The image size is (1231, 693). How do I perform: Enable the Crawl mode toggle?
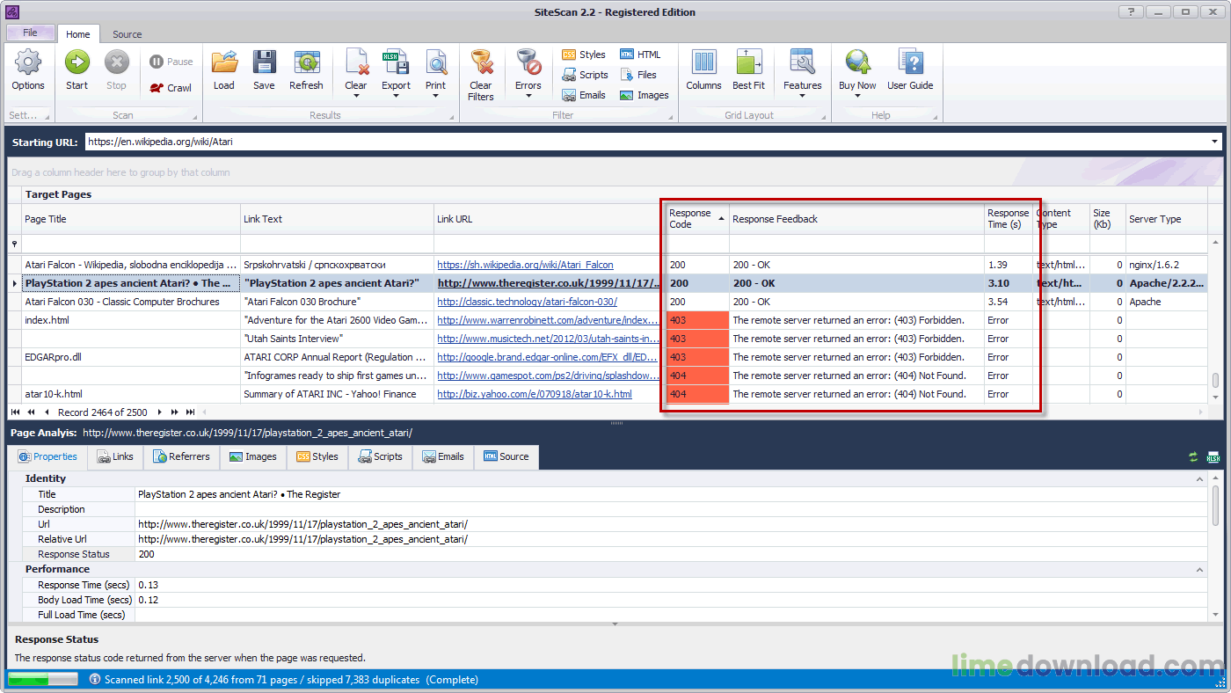(170, 88)
